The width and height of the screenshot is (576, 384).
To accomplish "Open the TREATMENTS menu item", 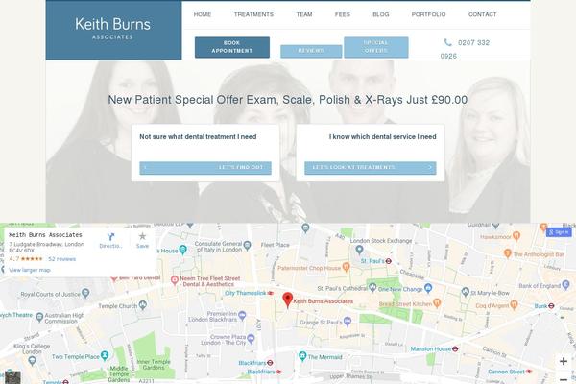I will [253, 14].
